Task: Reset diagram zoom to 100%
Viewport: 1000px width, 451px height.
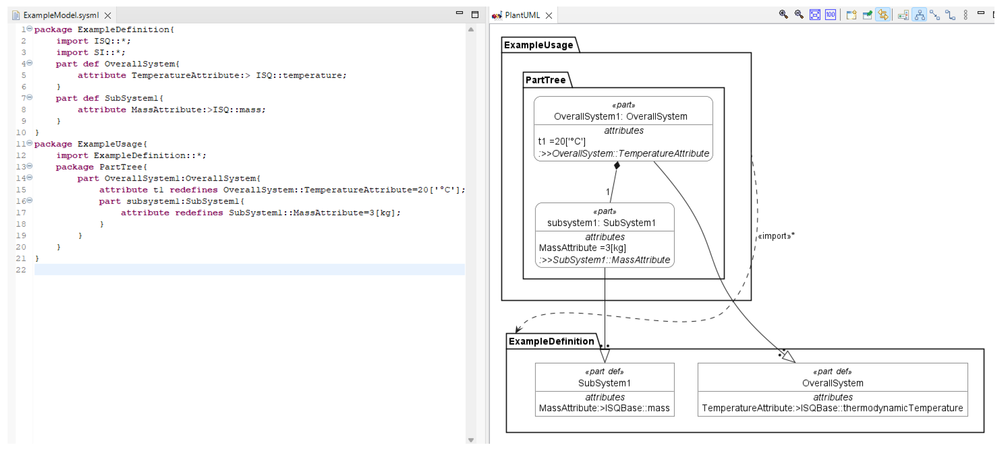Action: point(830,15)
